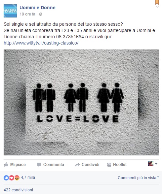This screenshot has width=162, height=194.
Task: Click the Hootlet button label
Action: tap(120, 165)
